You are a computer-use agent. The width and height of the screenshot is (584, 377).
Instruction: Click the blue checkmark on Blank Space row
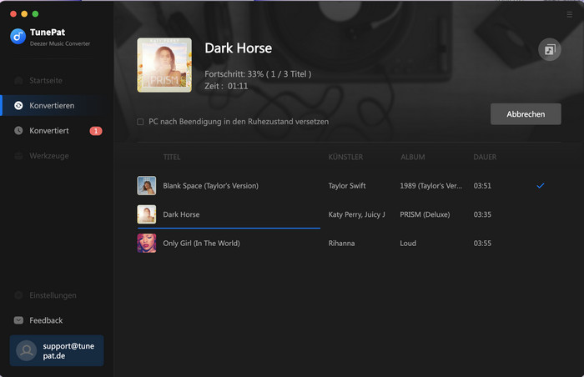(x=541, y=185)
